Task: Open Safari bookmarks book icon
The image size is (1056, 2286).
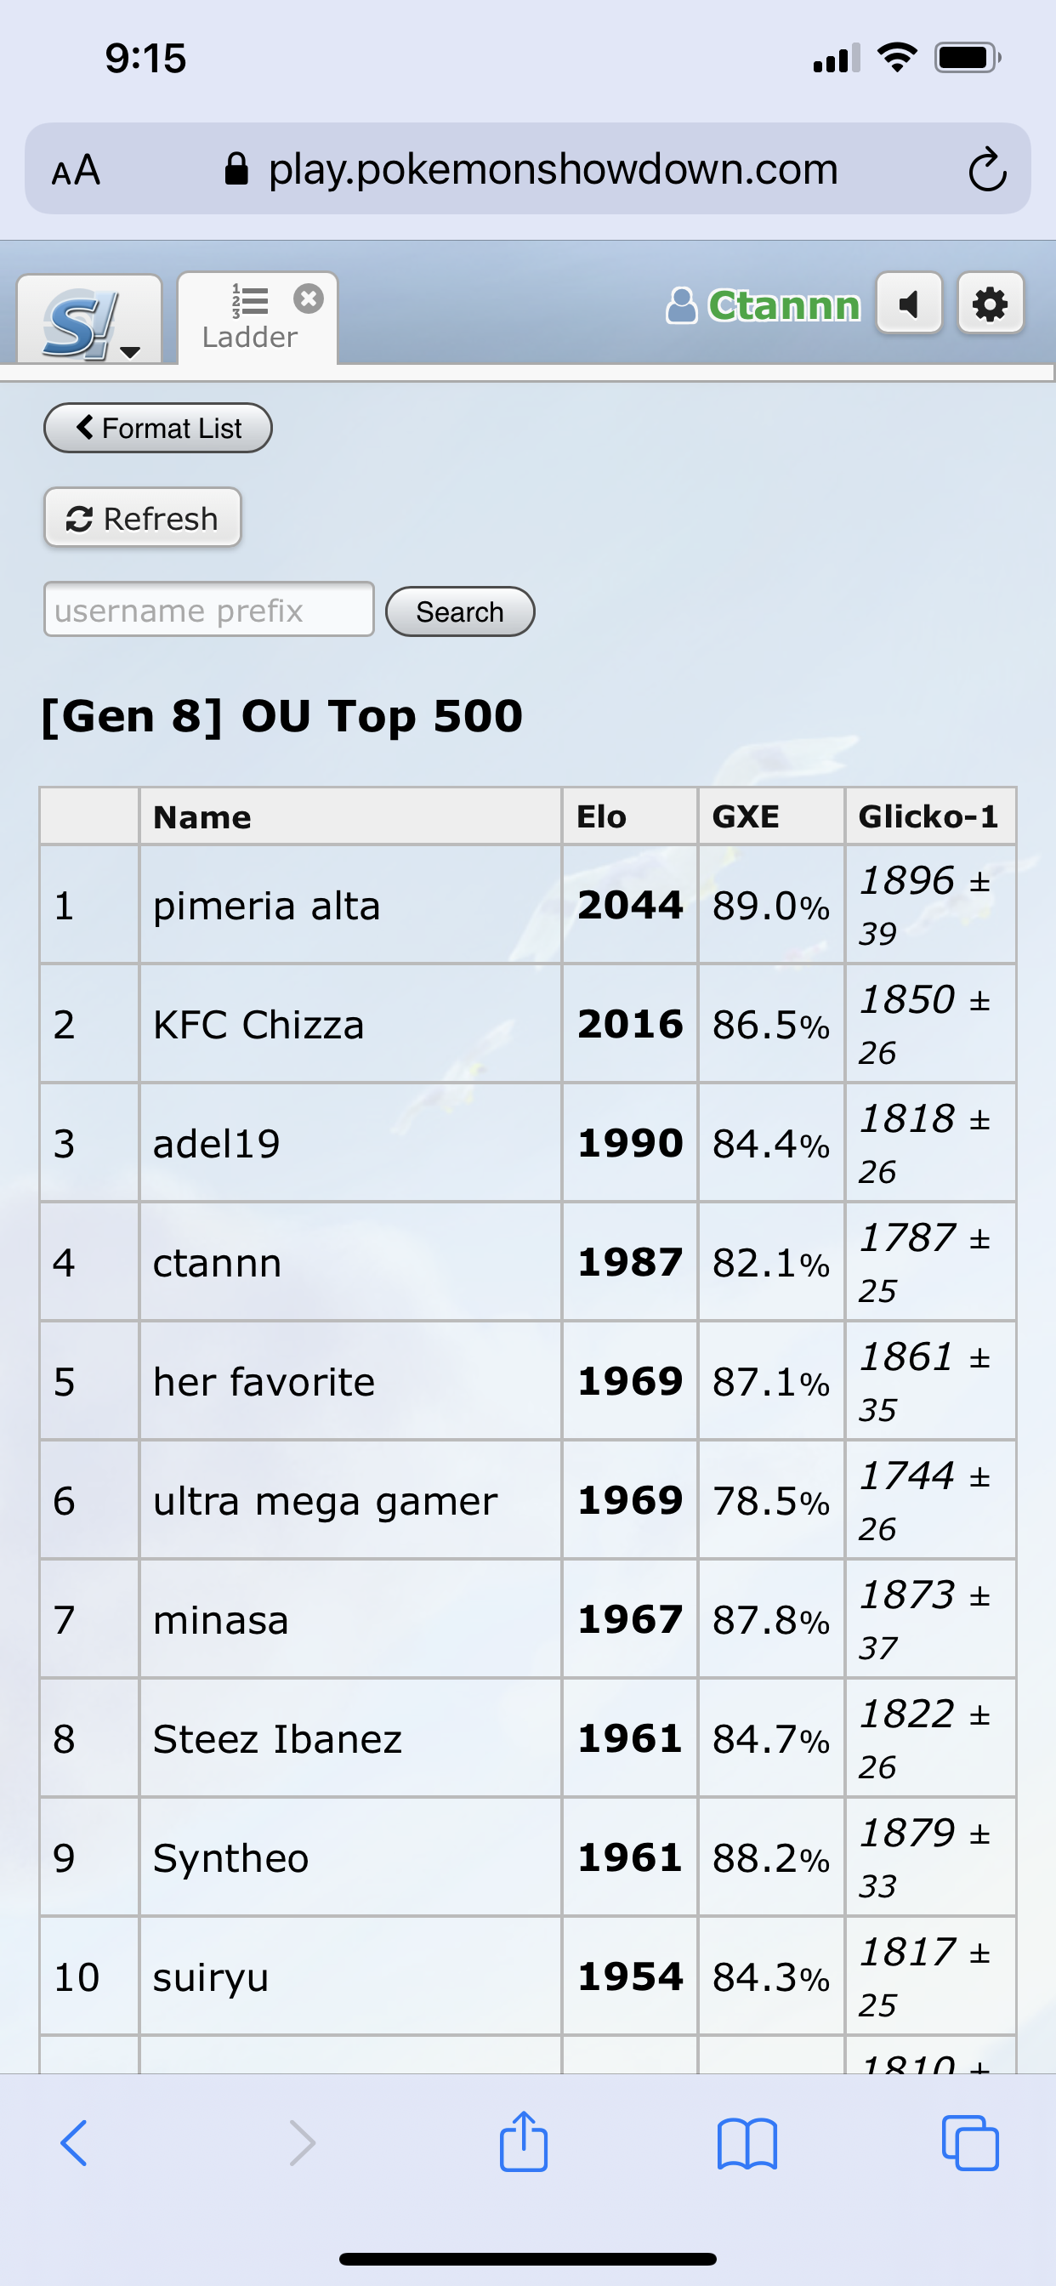Action: [x=747, y=2143]
